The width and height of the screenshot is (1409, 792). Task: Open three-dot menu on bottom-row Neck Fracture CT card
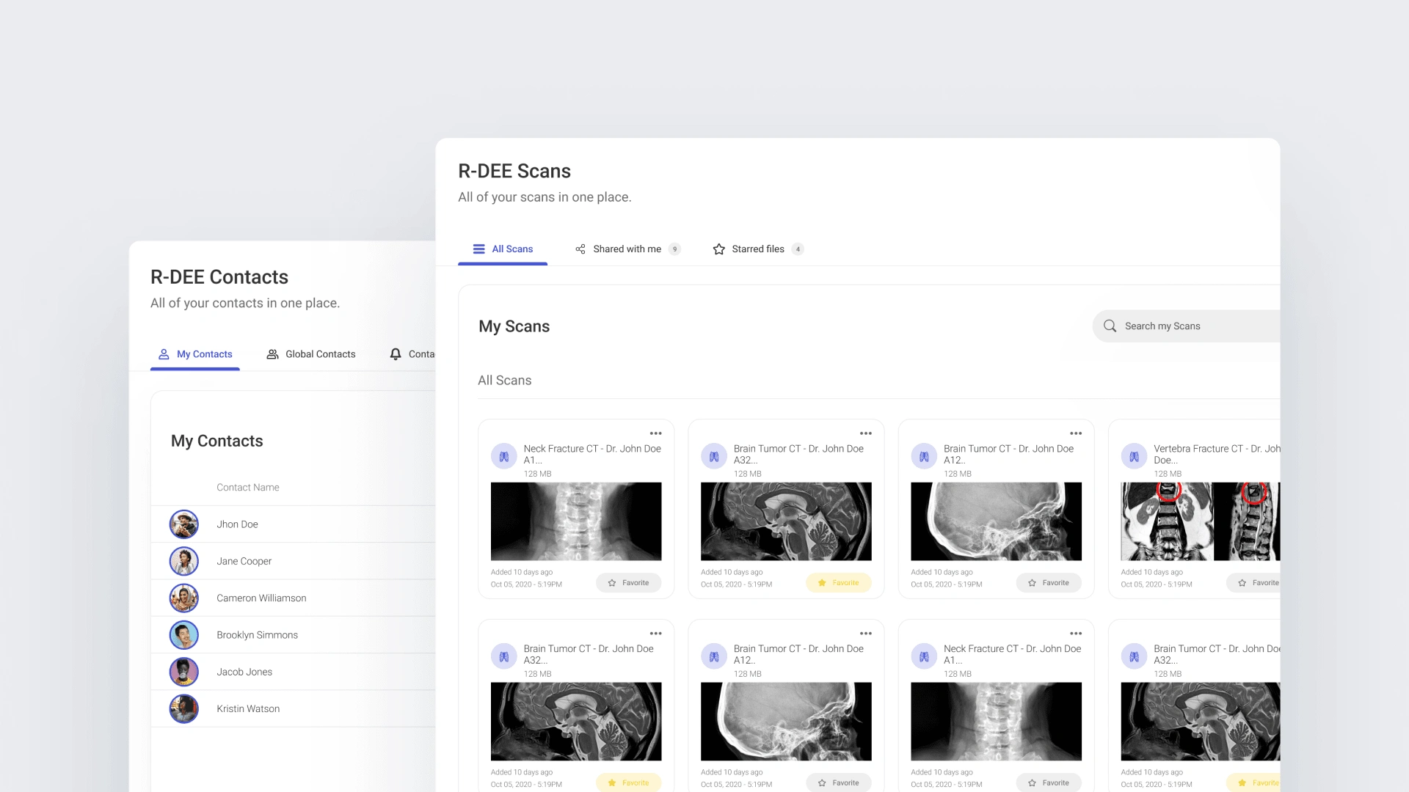pyautogui.click(x=1075, y=634)
